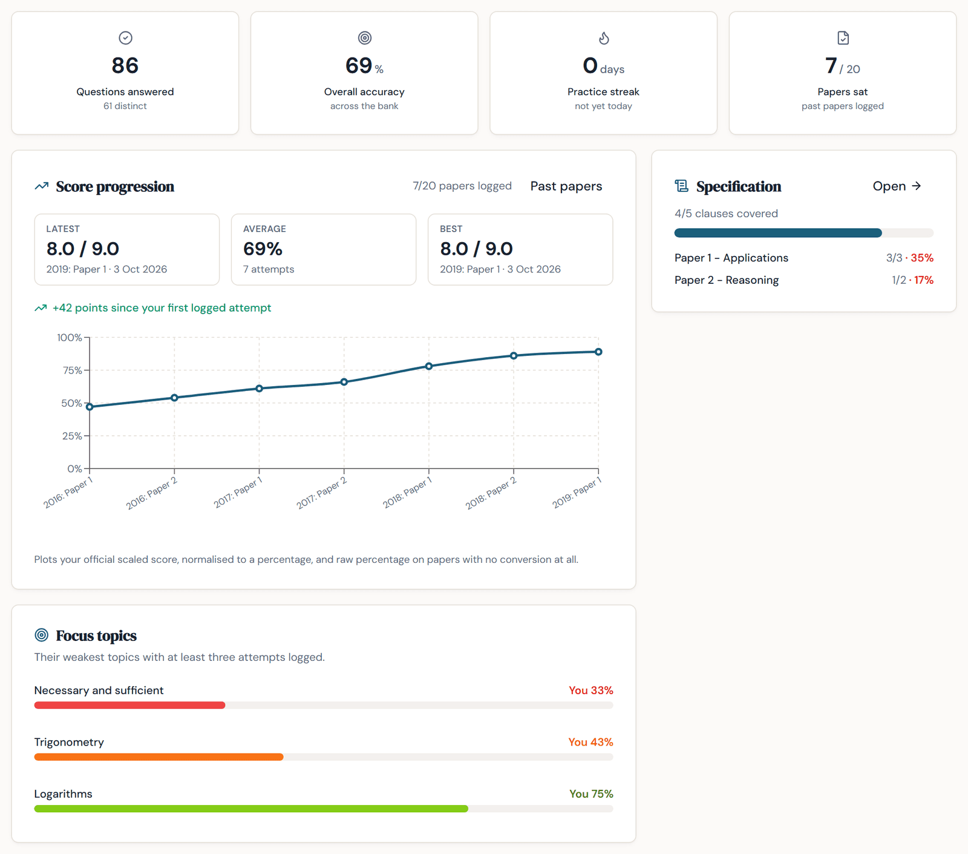The width and height of the screenshot is (968, 854).
Task: Click the clauses covered progress bar
Action: 804,233
